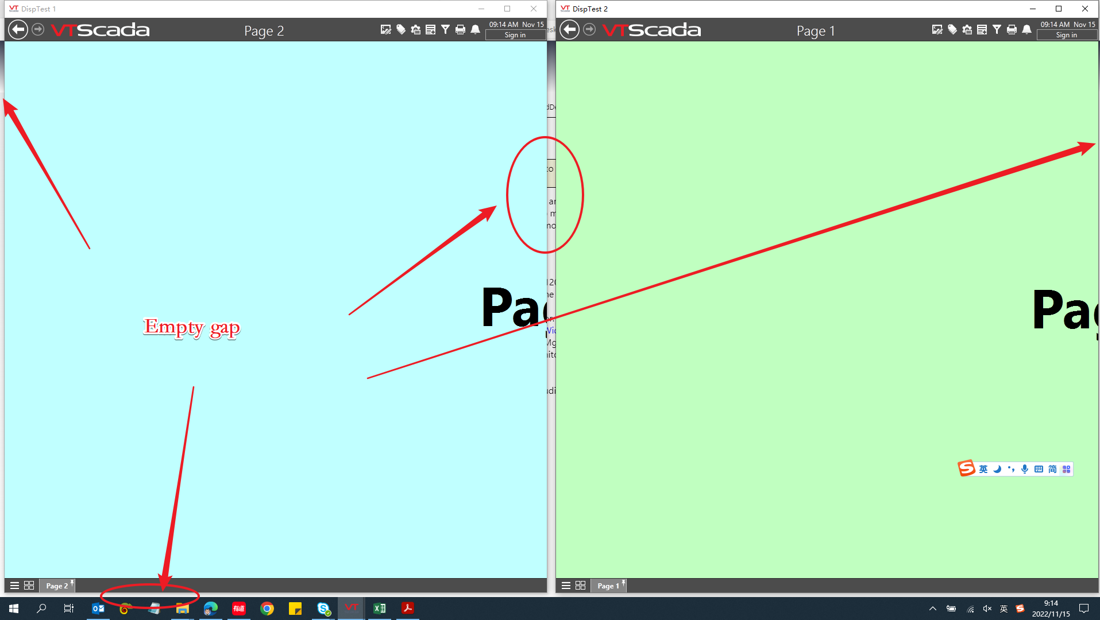Pin the Page 2 tab
Viewport: 1100px width, 620px height.
tap(72, 582)
